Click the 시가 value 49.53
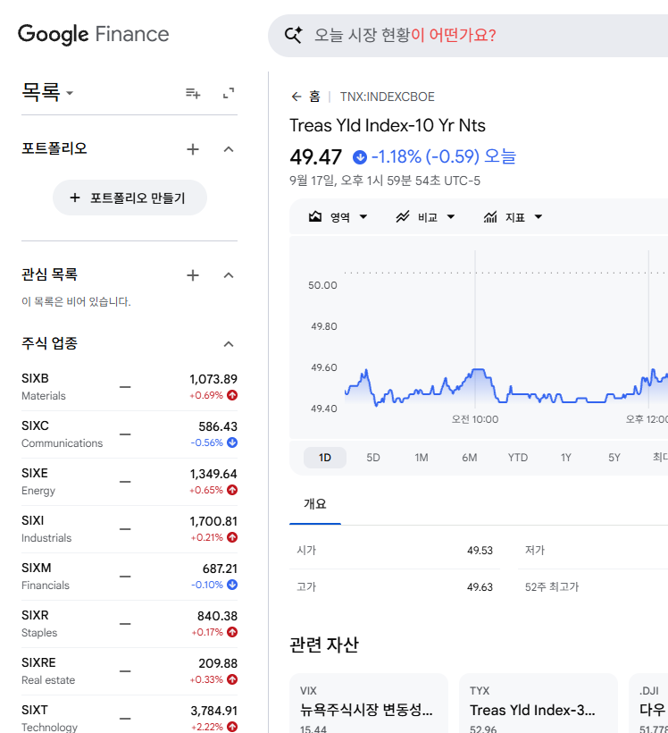 [x=480, y=551]
